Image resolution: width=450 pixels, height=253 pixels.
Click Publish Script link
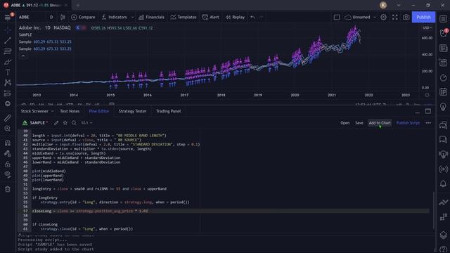click(408, 123)
